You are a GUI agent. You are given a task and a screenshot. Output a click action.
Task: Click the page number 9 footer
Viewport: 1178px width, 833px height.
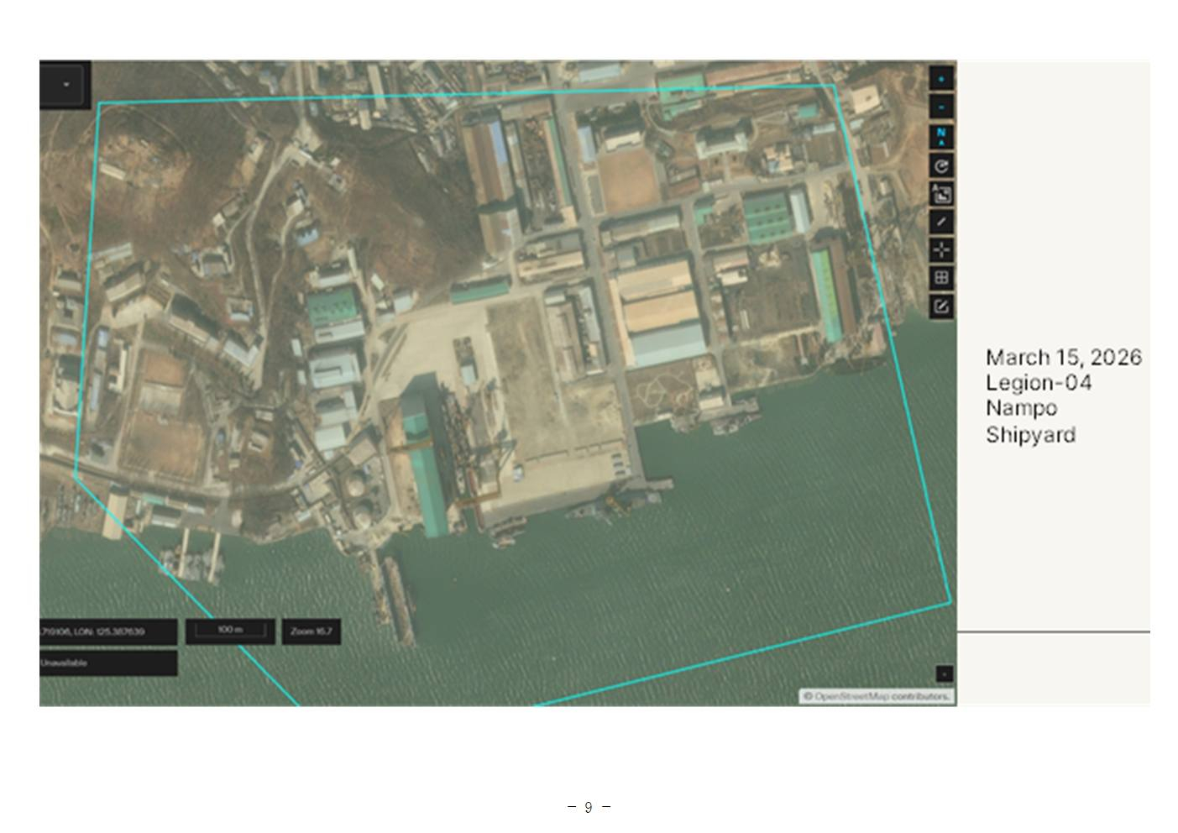pyautogui.click(x=589, y=807)
